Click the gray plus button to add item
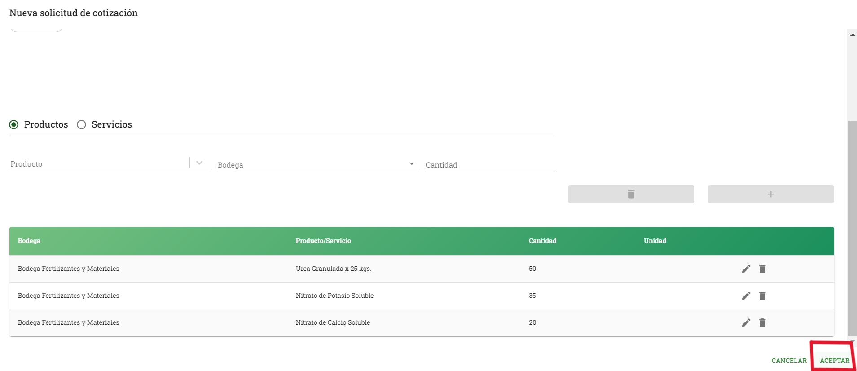The image size is (857, 371). (770, 194)
